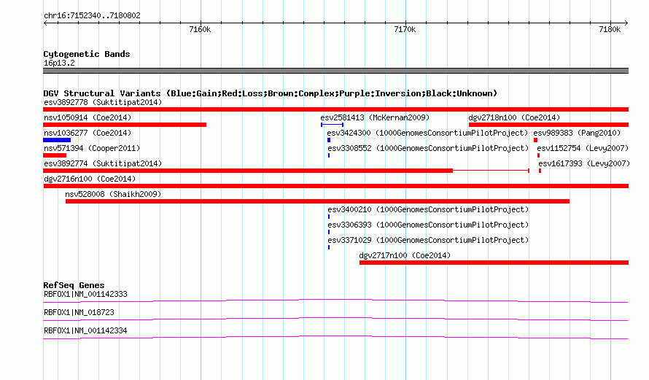
Task: Select the esv1617393 (Levy2007) label
Action: point(584,163)
